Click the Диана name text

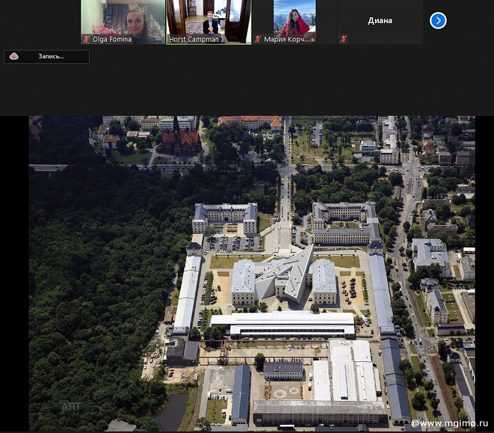pos(380,20)
